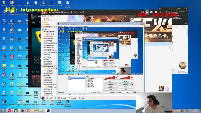The height and width of the screenshot is (113, 201).
Task: Open the YY bulletin board icon
Action: click(51, 16)
